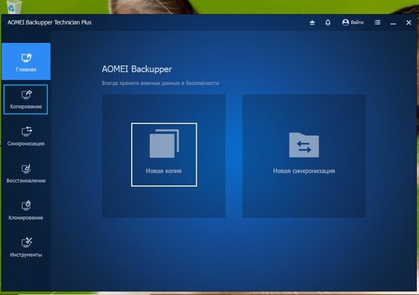Open the Синхронизация section
Viewport: 419px width, 295px height.
26,136
